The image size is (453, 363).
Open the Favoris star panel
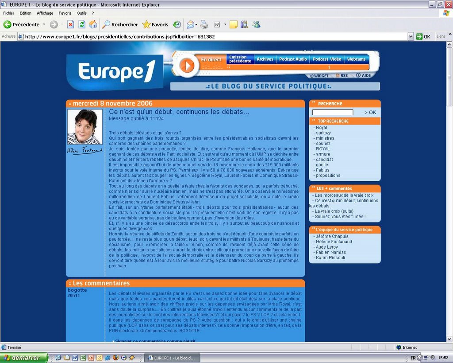(x=155, y=25)
